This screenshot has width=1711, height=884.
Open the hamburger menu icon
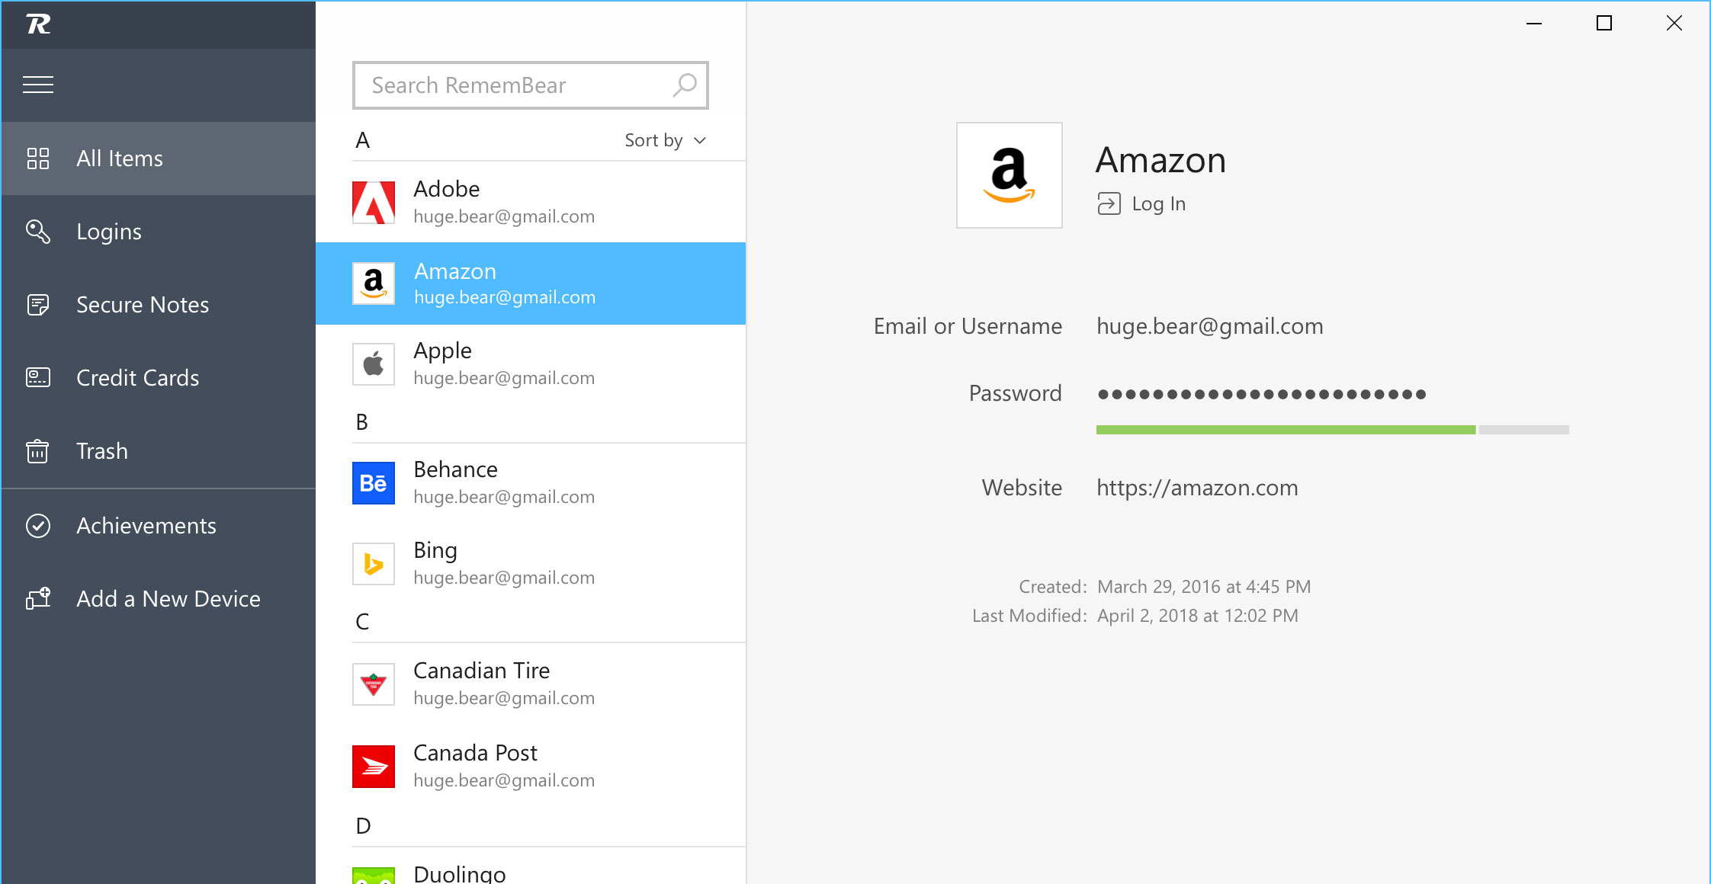[x=38, y=85]
